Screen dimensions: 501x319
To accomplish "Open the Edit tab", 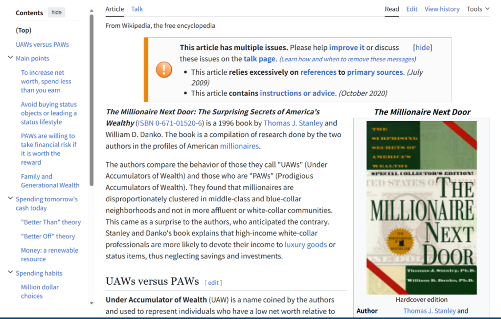I will coord(412,9).
